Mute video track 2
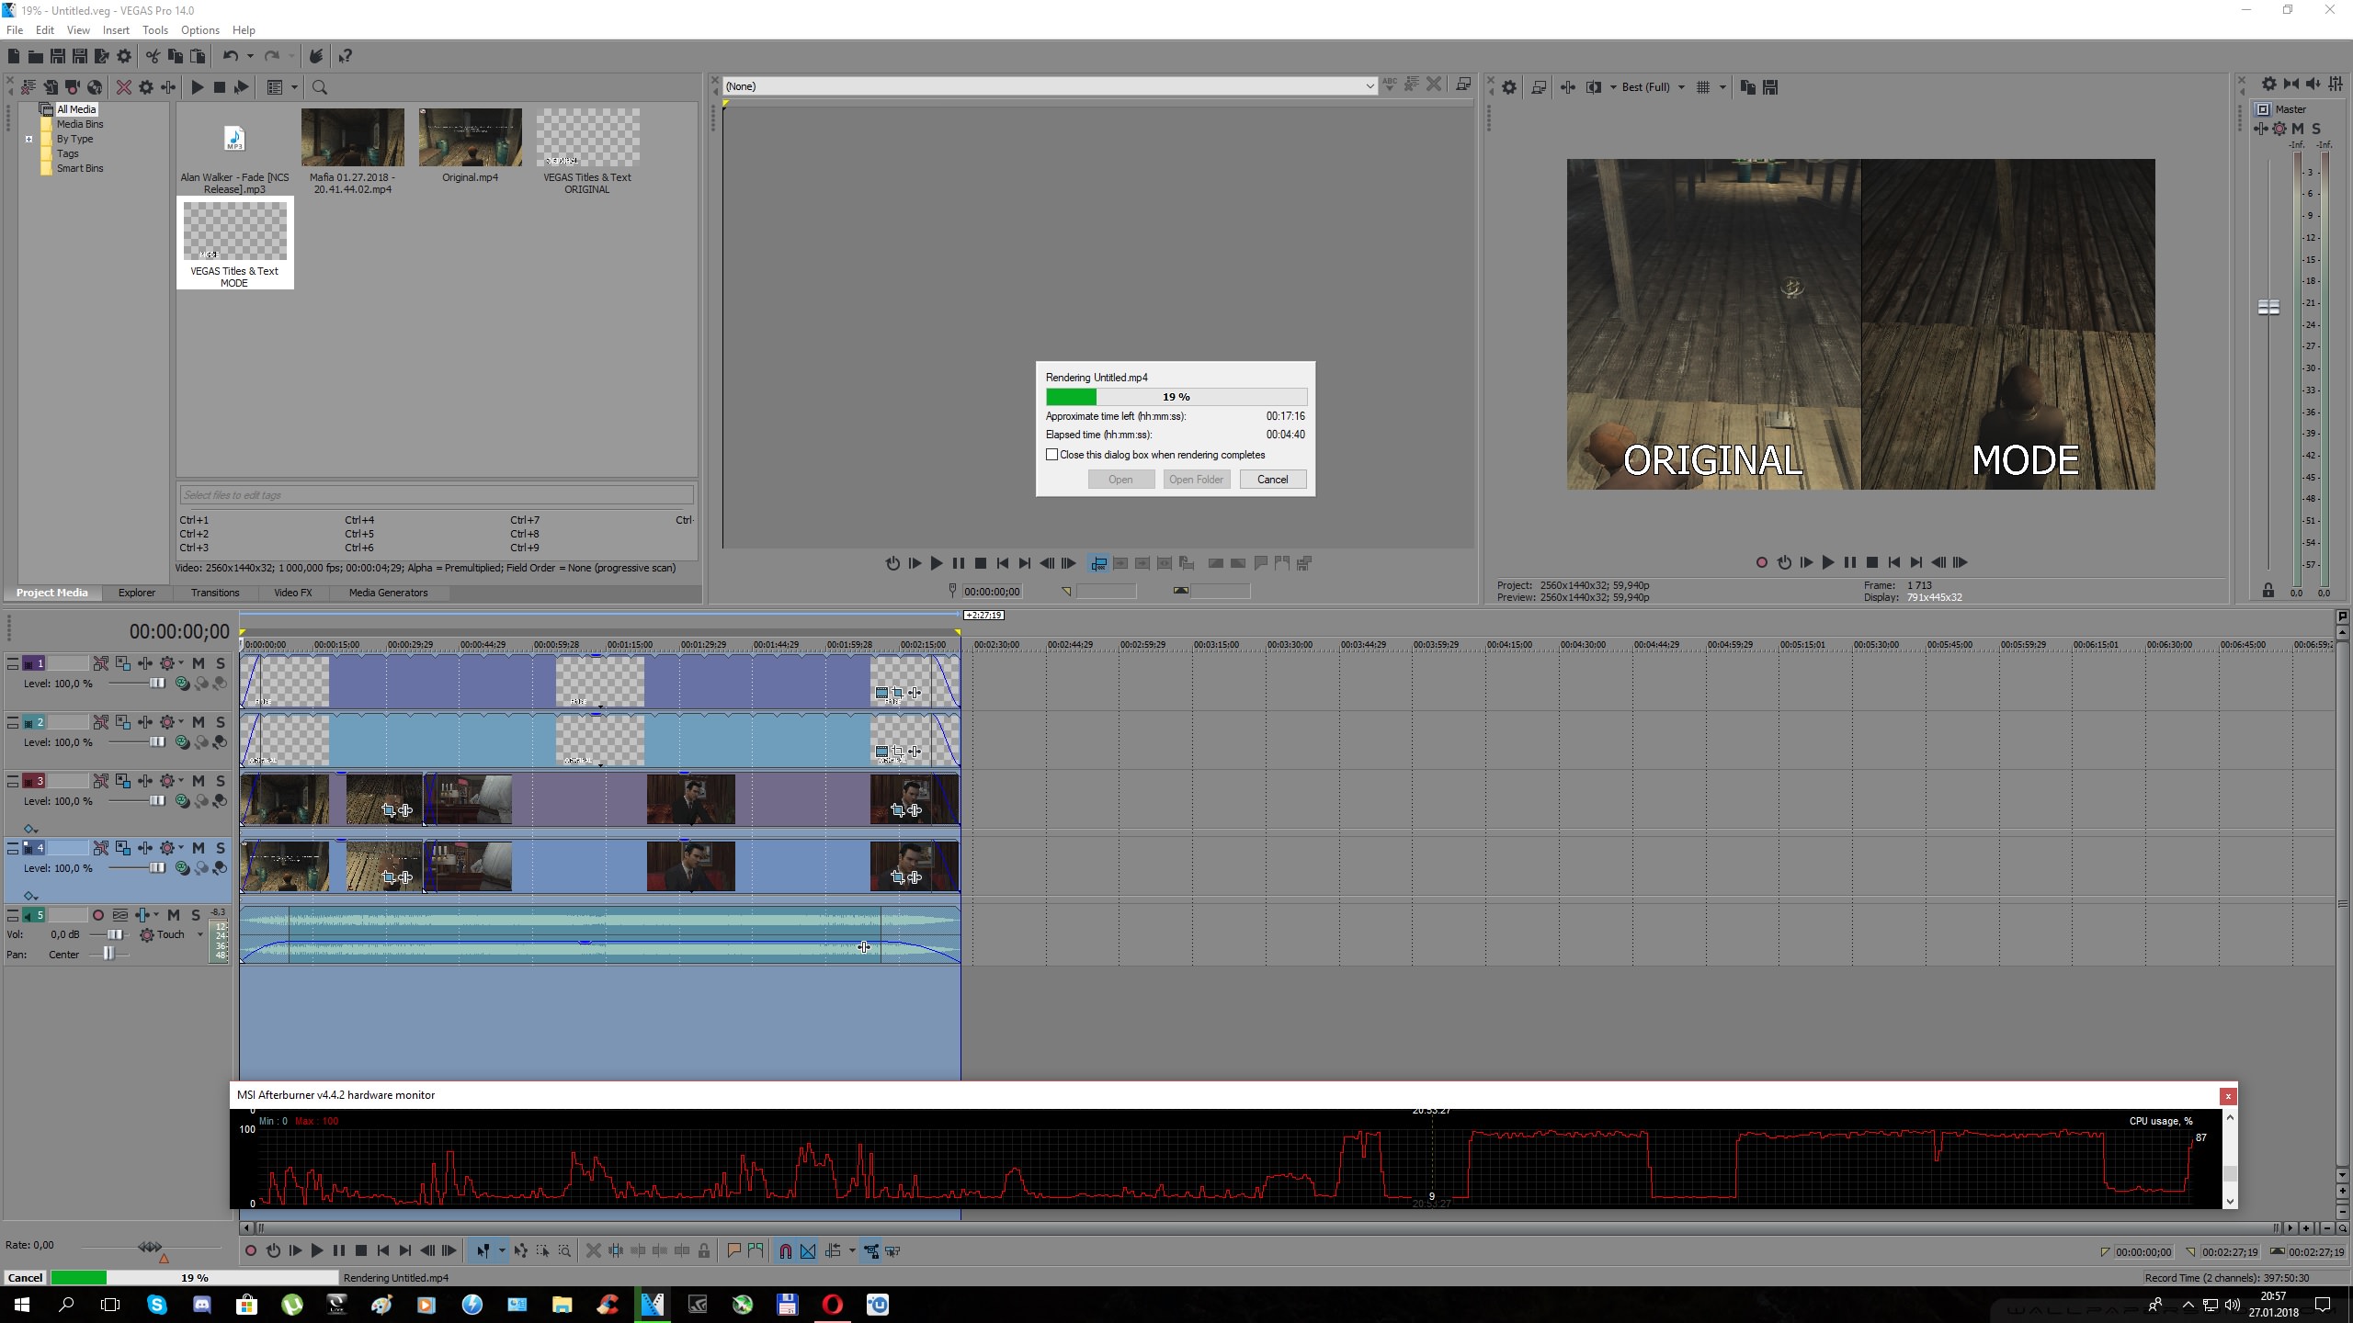Screen dimensions: 2353x1323 coord(198,722)
